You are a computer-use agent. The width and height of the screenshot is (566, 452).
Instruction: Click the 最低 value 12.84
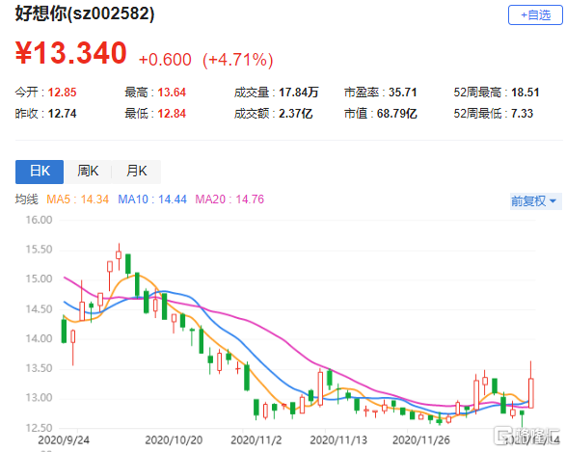click(172, 114)
